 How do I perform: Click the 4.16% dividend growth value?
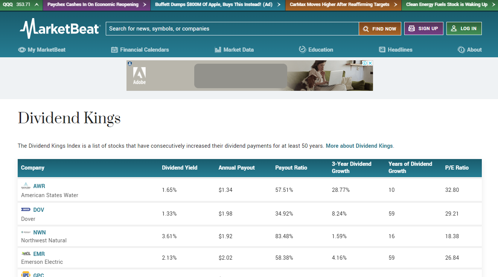[339, 258]
